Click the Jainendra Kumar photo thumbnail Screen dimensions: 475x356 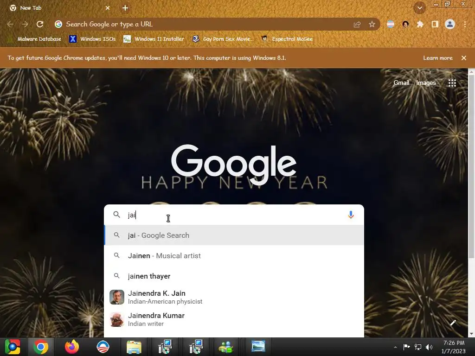tap(116, 319)
